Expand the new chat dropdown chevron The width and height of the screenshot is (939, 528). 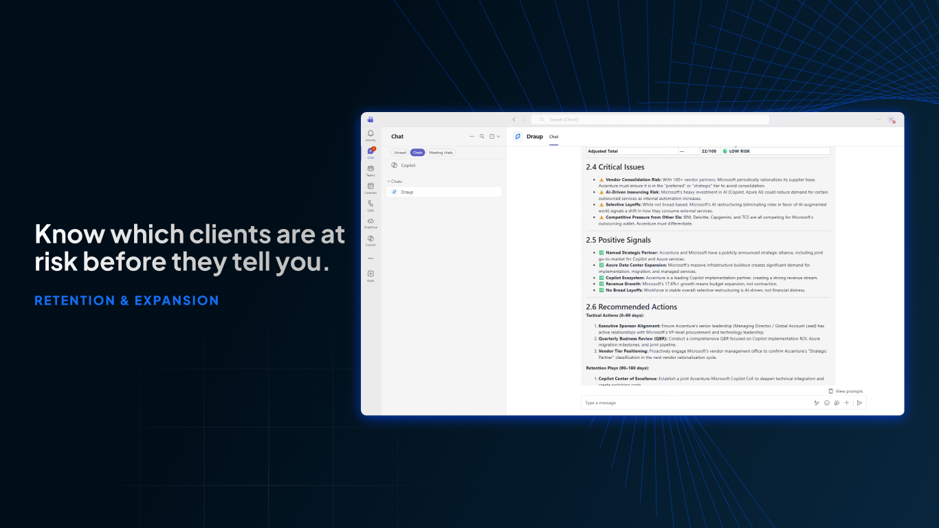(498, 137)
